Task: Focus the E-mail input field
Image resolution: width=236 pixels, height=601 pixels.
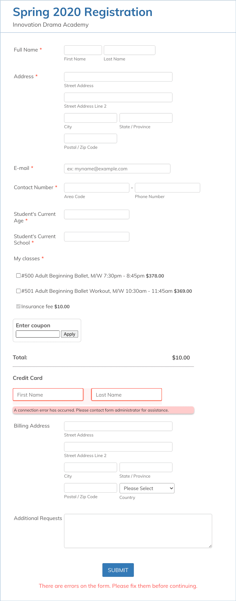Action: coord(117,168)
